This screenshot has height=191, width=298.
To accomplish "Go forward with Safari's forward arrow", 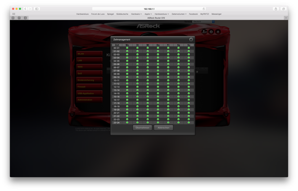I will click(x=30, y=9).
